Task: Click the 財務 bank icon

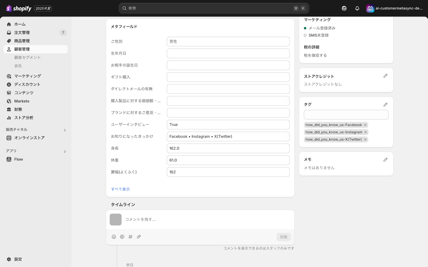Action: (9, 109)
